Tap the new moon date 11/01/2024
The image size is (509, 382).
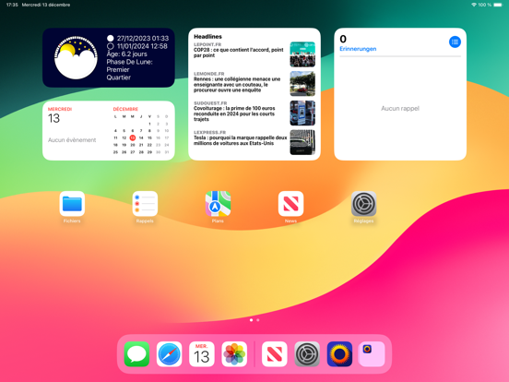(x=142, y=46)
